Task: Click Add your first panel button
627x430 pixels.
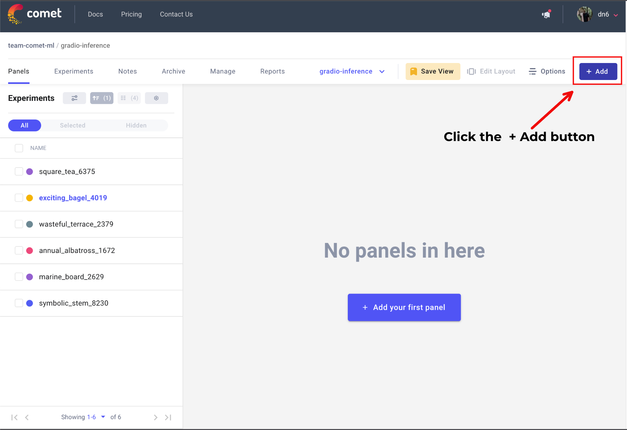Action: pos(404,308)
